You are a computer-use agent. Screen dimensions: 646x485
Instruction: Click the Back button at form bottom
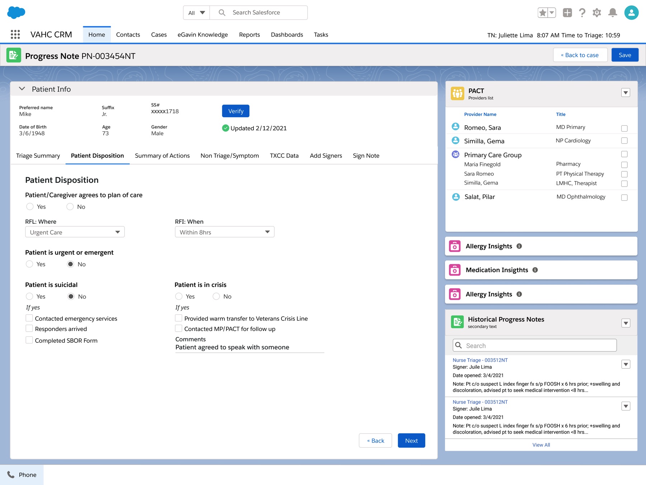tap(375, 440)
